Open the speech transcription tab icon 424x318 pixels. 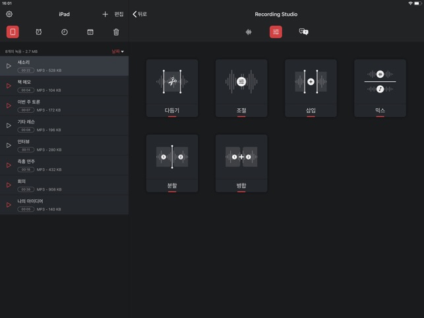coord(303,32)
